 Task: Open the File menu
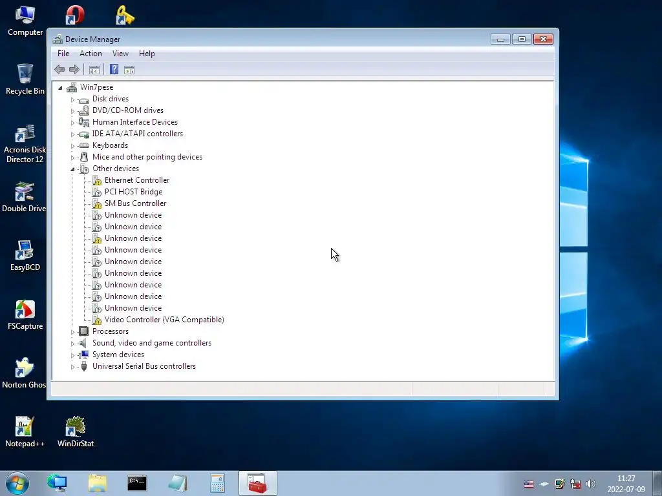coord(63,54)
